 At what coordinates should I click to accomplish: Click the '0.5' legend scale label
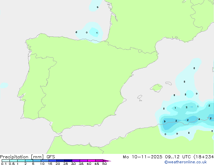[x=12, y=164]
